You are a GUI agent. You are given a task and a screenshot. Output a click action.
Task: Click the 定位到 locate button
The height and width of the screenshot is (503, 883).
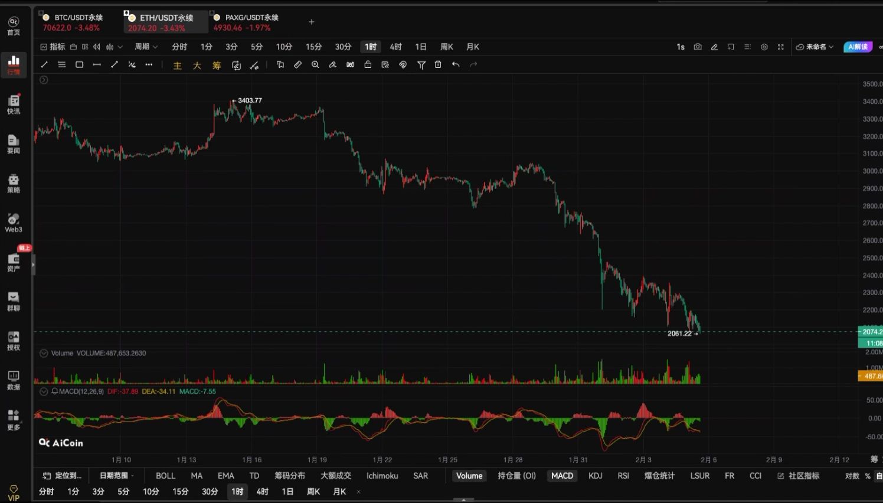(63, 476)
